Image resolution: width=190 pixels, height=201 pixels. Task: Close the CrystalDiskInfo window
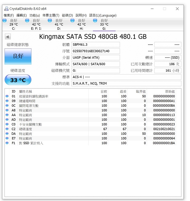(177, 9)
